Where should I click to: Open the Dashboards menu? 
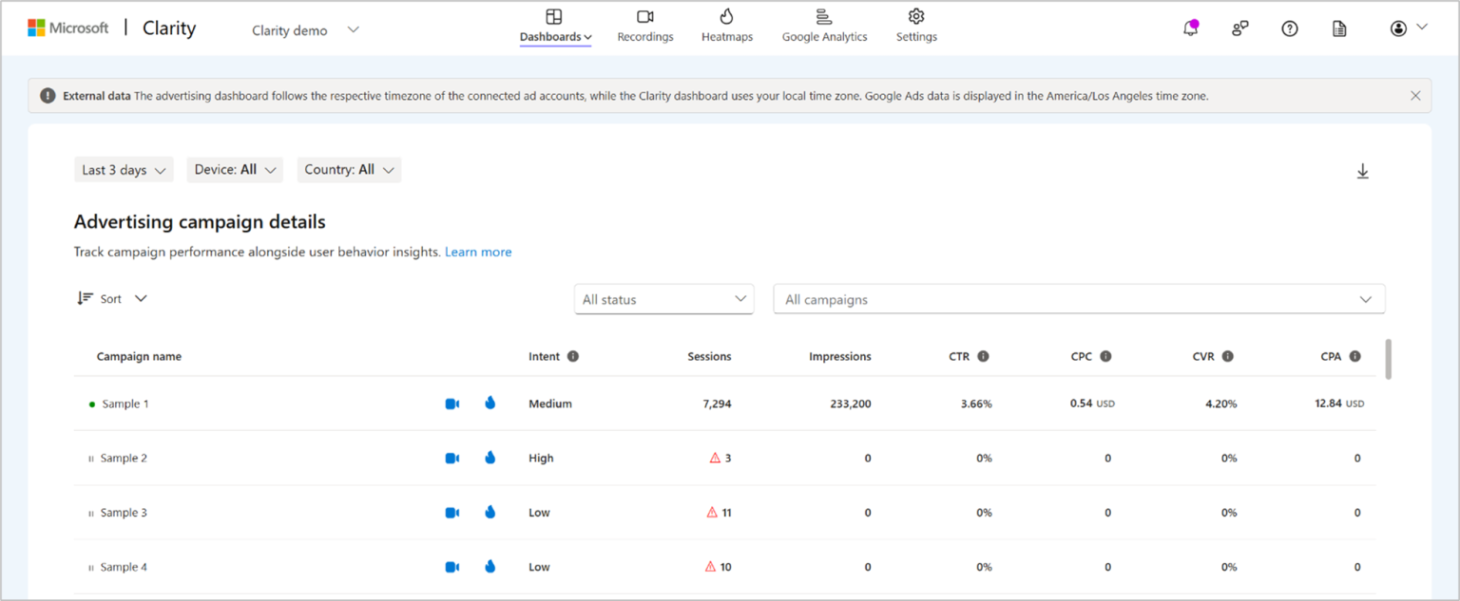(x=555, y=26)
